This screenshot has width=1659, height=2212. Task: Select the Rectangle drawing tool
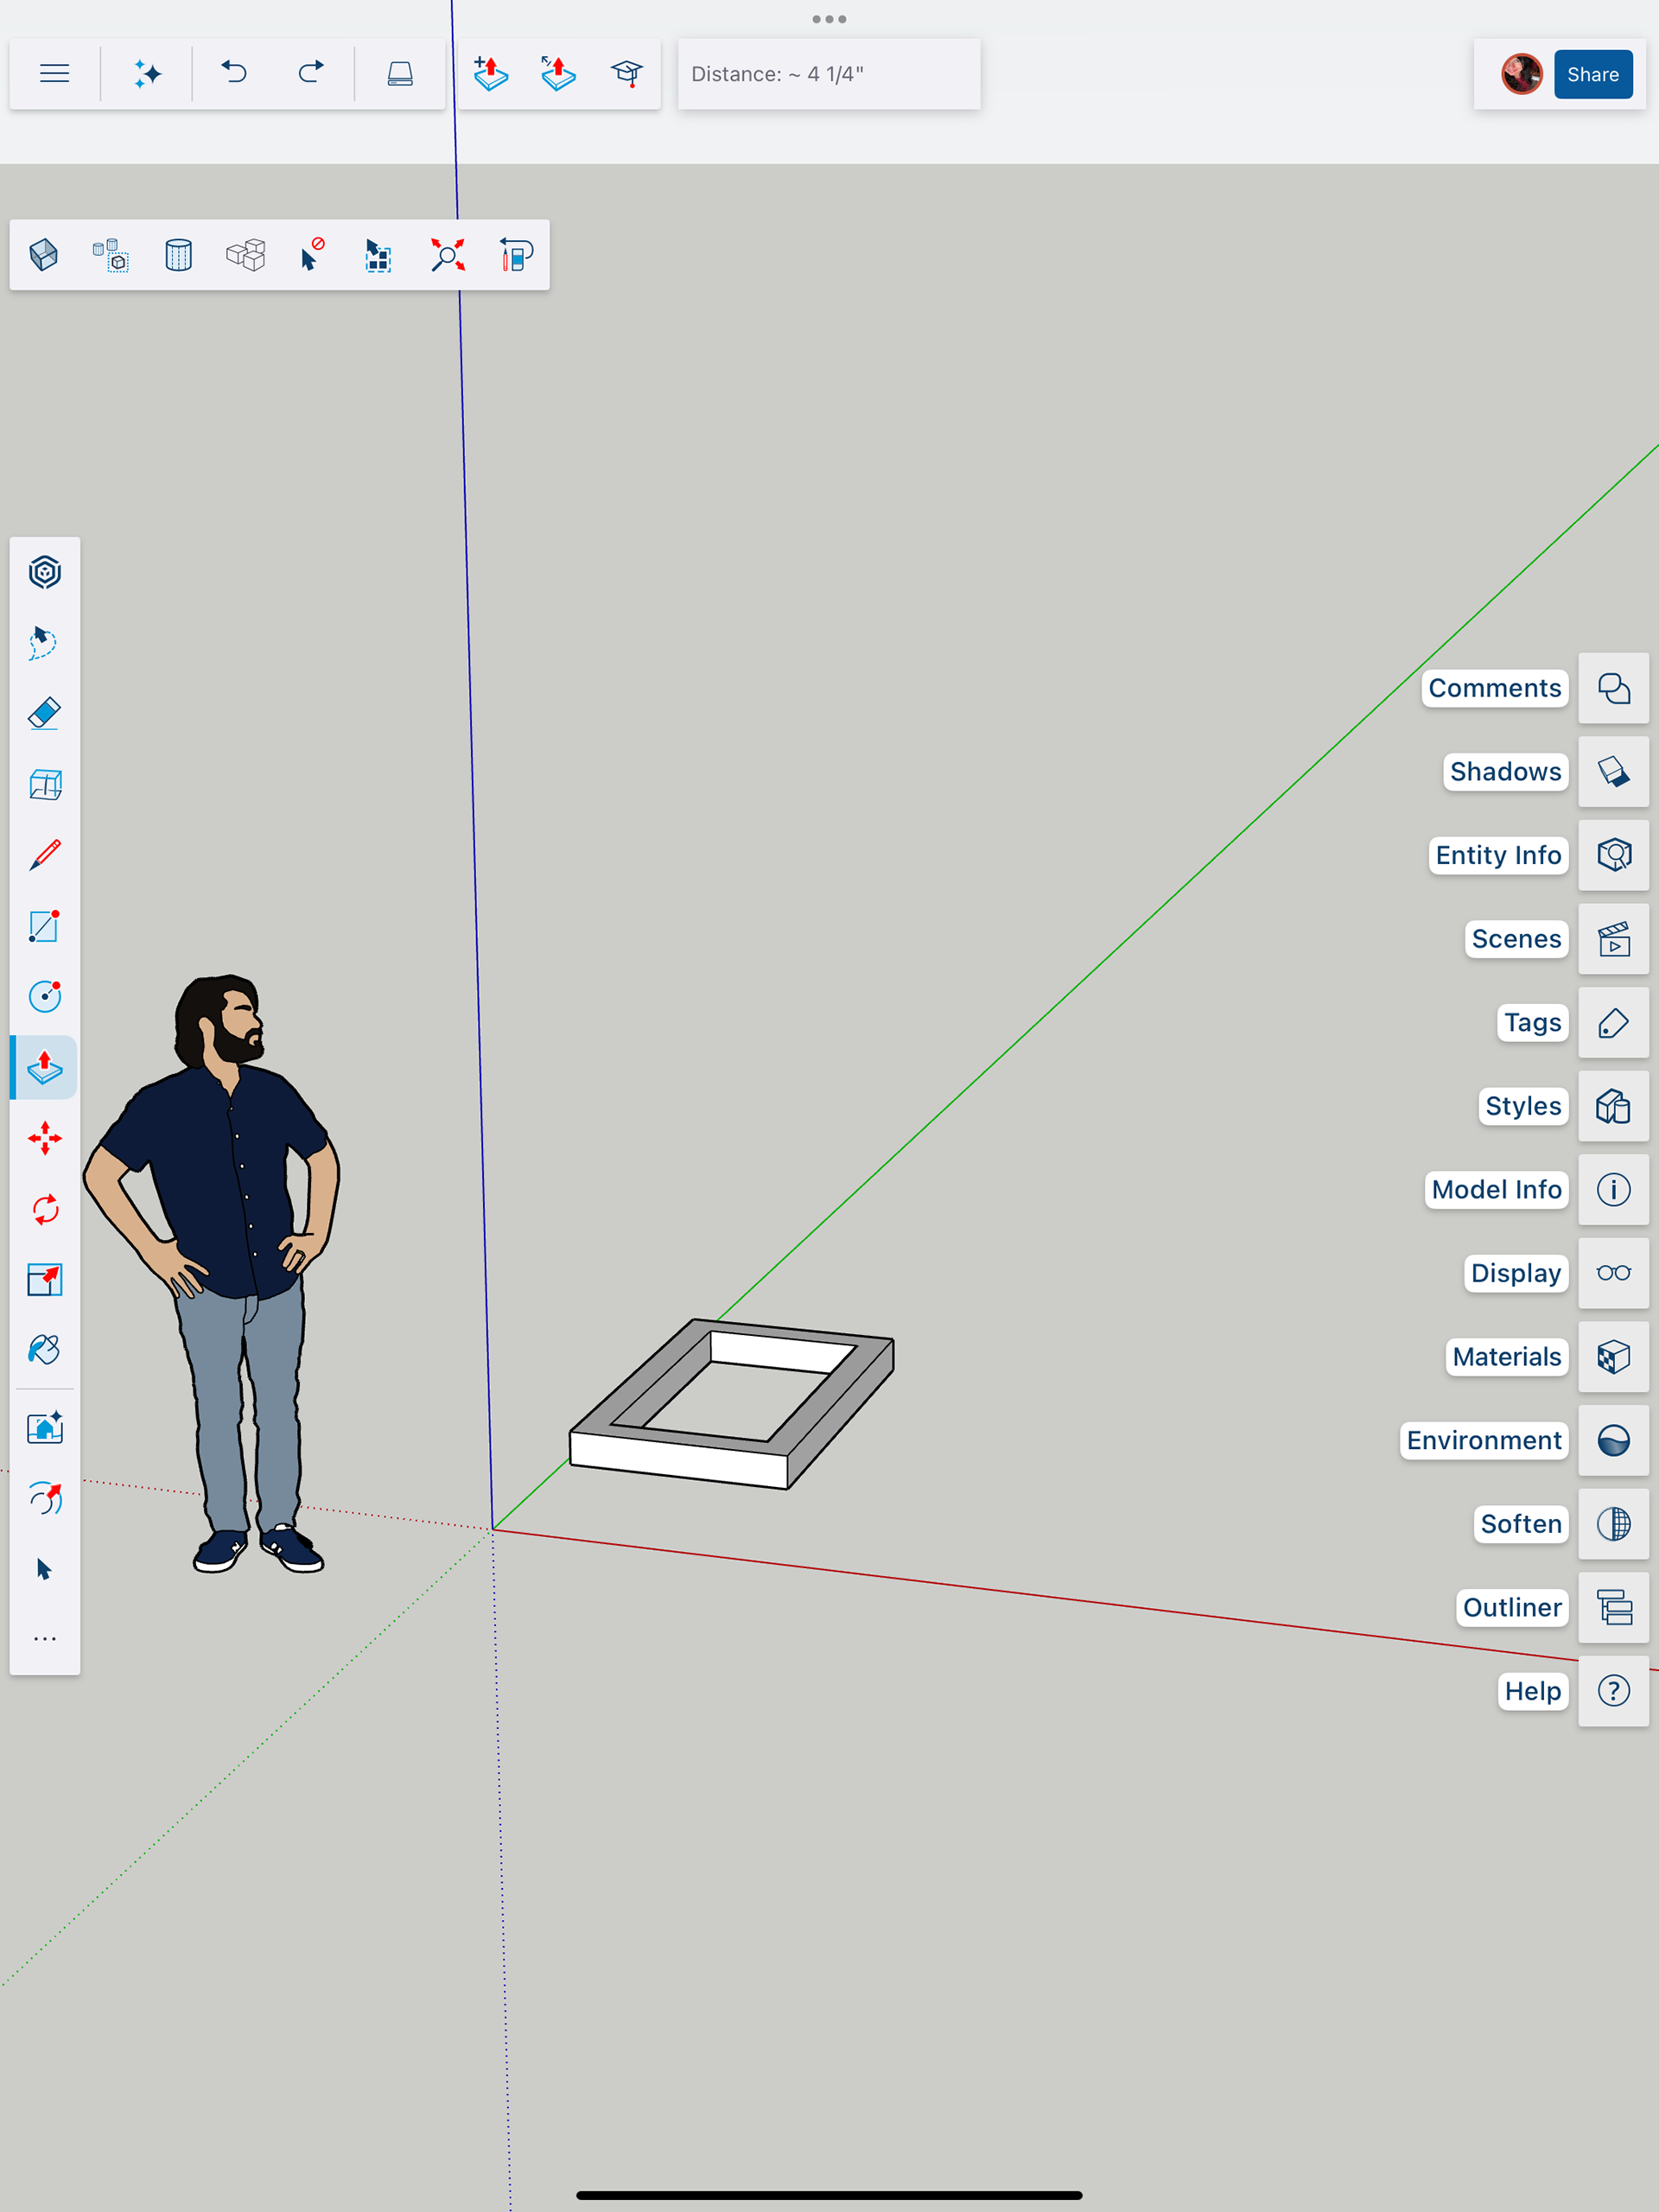tap(45, 926)
